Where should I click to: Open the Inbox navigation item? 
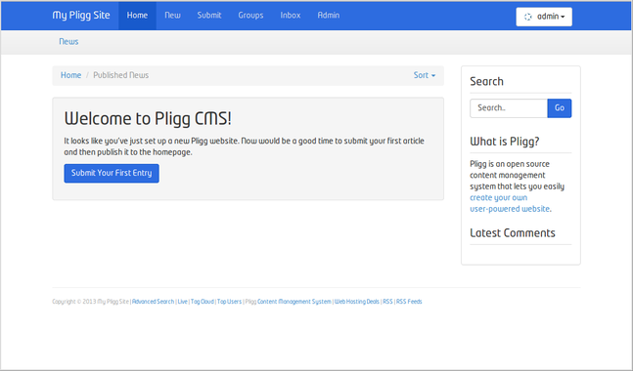[291, 16]
